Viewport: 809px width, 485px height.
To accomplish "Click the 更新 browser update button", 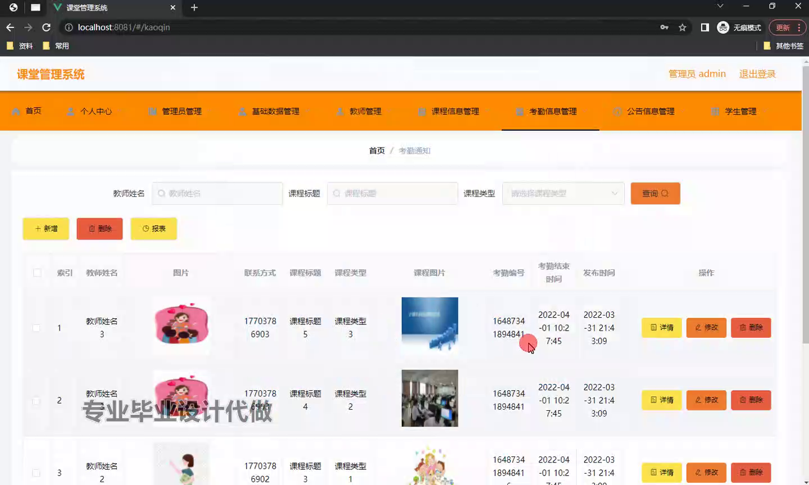I will [788, 27].
